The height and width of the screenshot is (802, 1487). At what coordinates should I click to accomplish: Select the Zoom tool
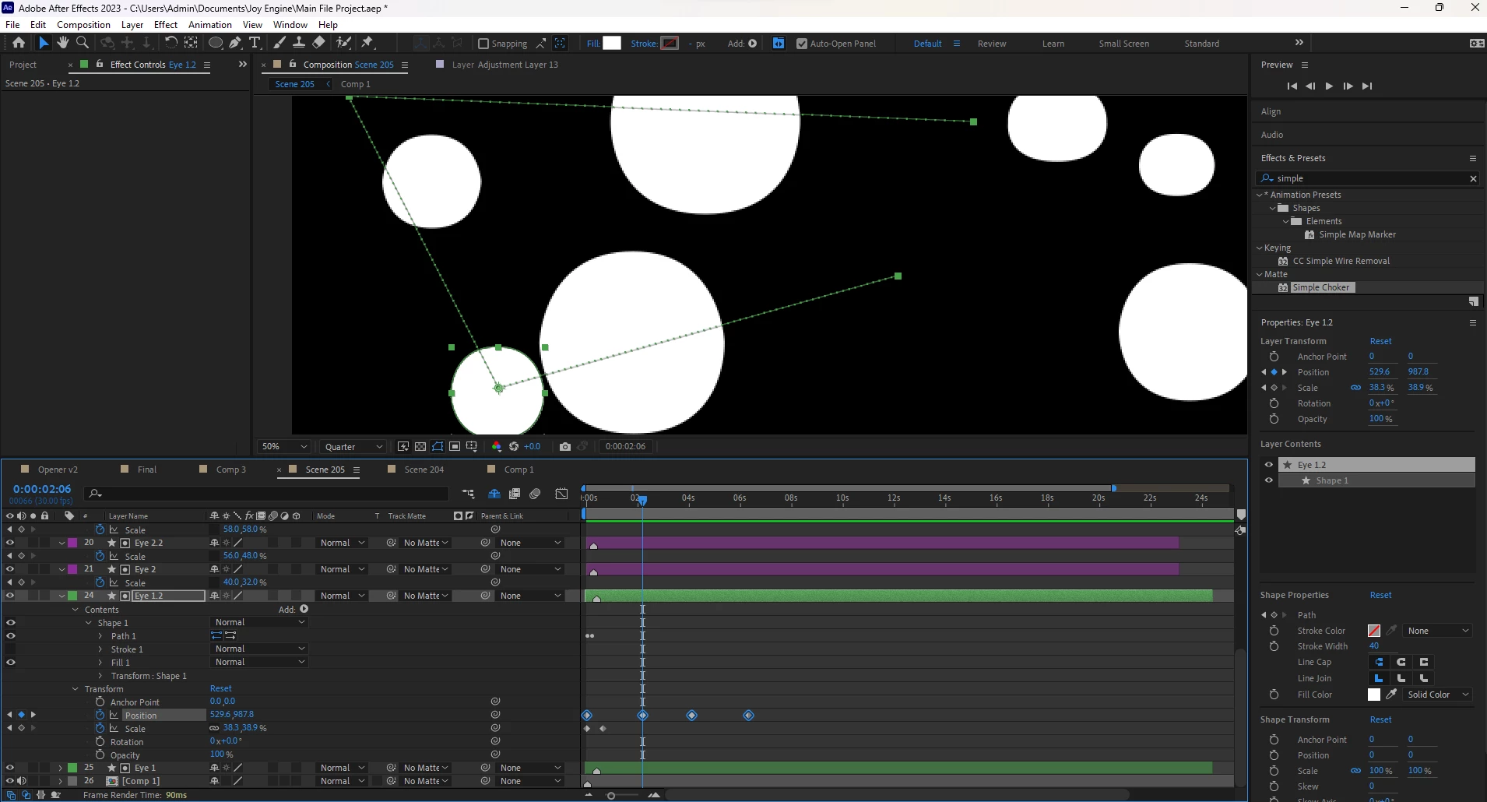(83, 43)
